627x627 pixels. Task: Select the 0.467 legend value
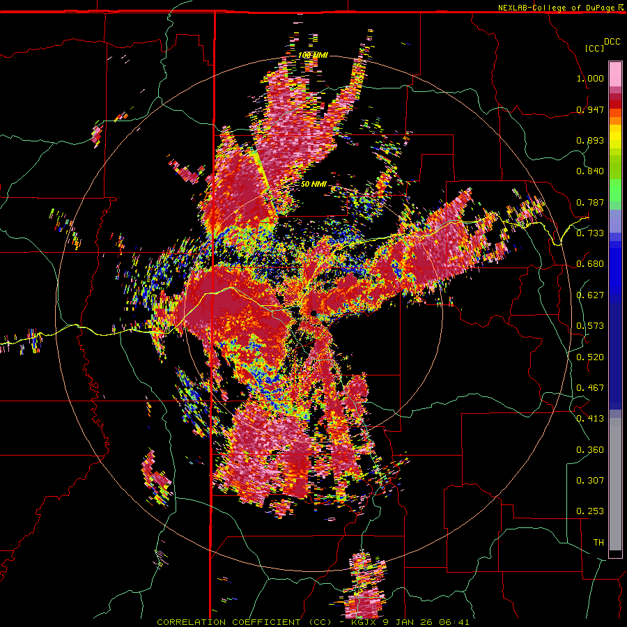590,388
